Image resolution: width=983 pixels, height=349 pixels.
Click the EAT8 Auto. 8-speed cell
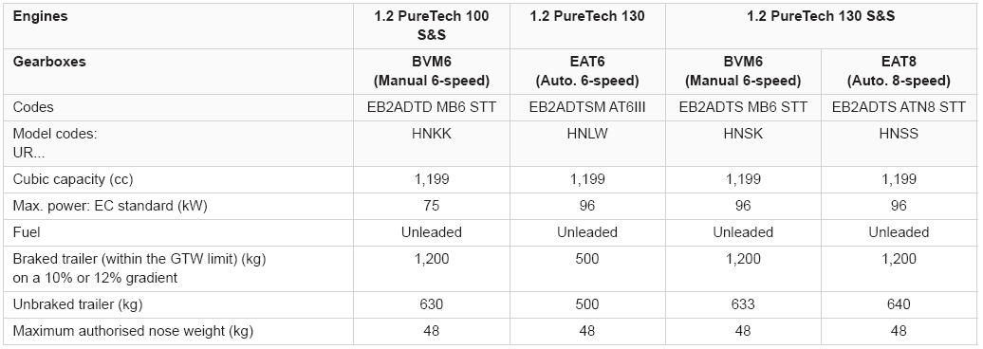(x=899, y=71)
